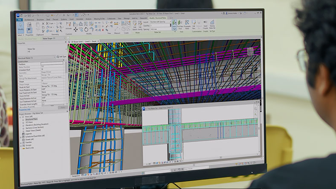The image size is (336, 189).
Task: Open the Rebar Shape dropdown
Action: (x=54, y=38)
